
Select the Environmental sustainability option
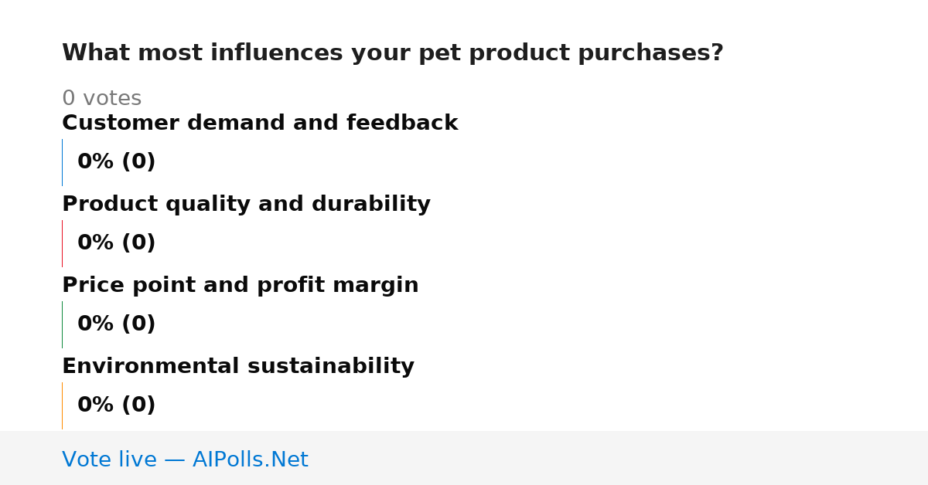point(238,366)
